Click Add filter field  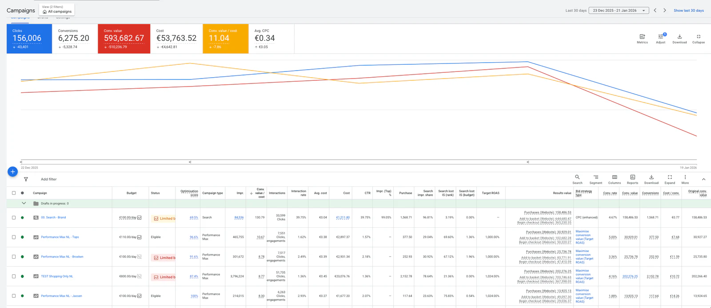pos(49,179)
